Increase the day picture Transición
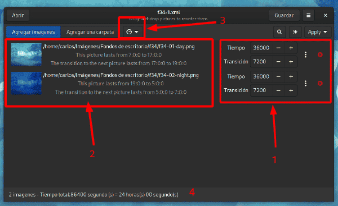 [x=291, y=62]
